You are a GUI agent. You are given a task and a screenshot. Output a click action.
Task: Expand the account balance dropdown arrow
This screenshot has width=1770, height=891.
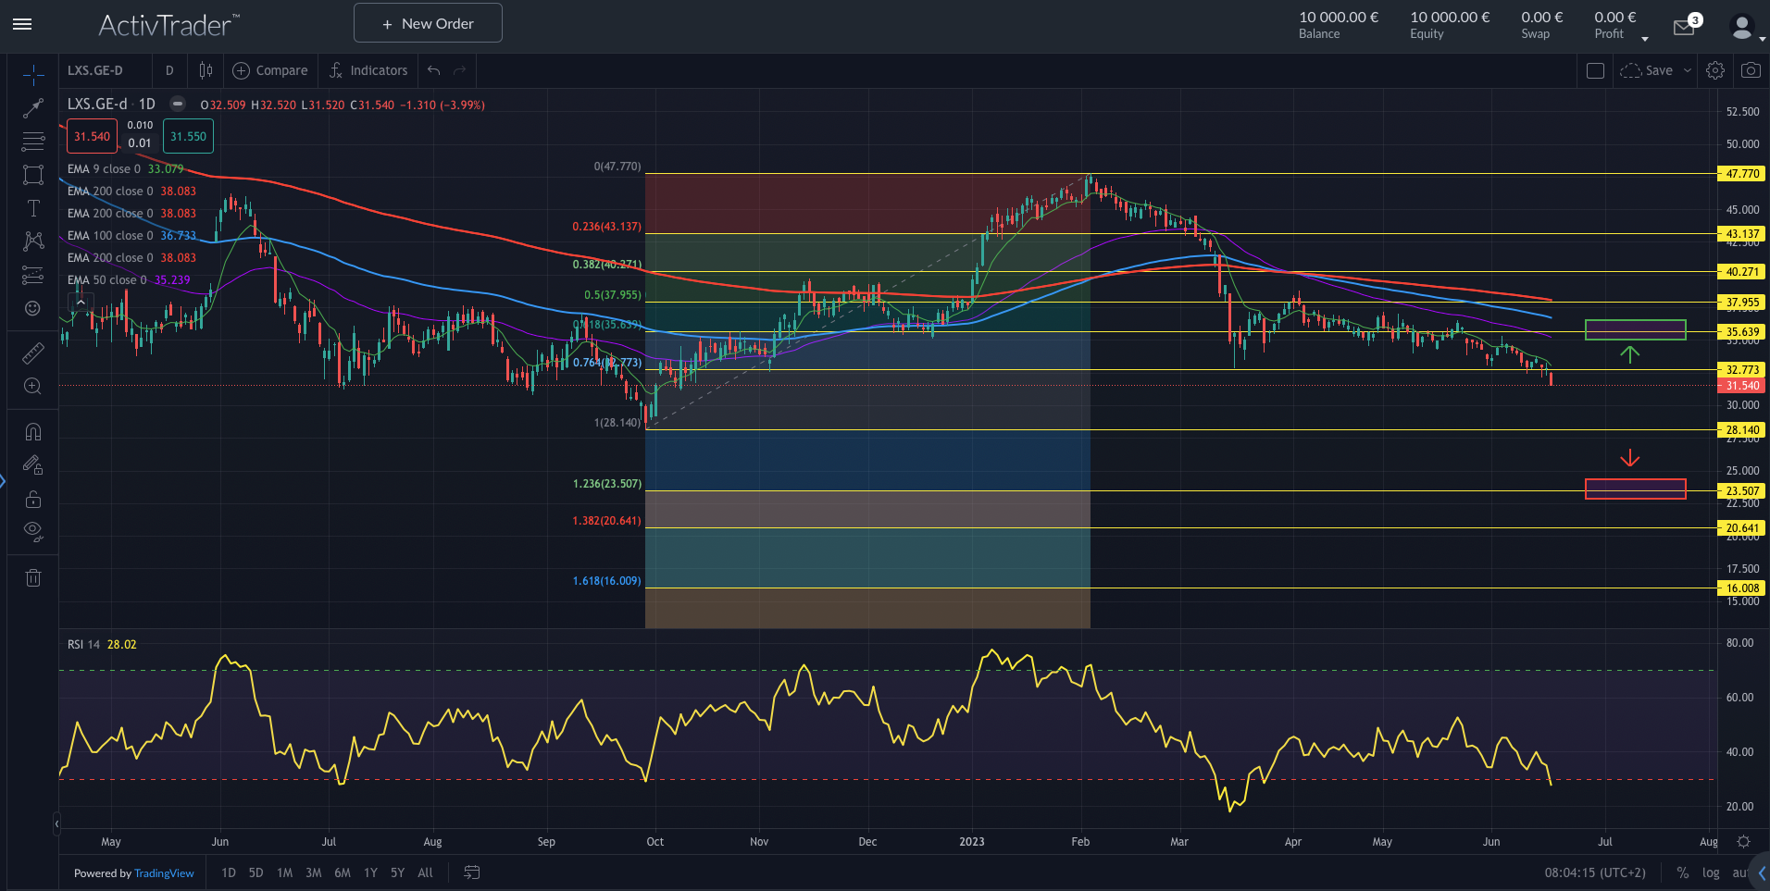pos(1645,39)
